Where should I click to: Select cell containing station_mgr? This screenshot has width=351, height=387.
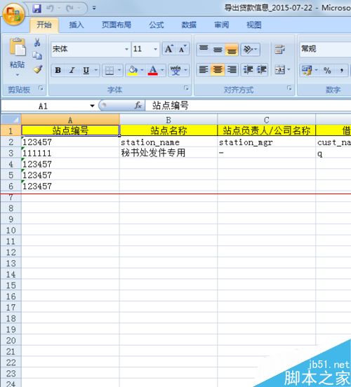[x=267, y=142]
